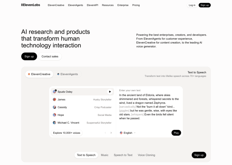This screenshot has width=232, height=165.
Task: Go to the Pricing page
Action: point(136,5)
